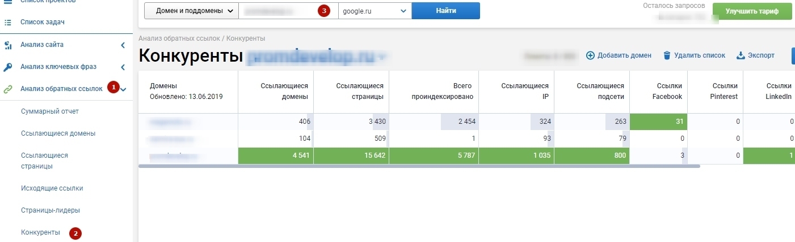
Task: Expand the 'Анализ ключевых фраз' chevron
Action: coord(123,67)
